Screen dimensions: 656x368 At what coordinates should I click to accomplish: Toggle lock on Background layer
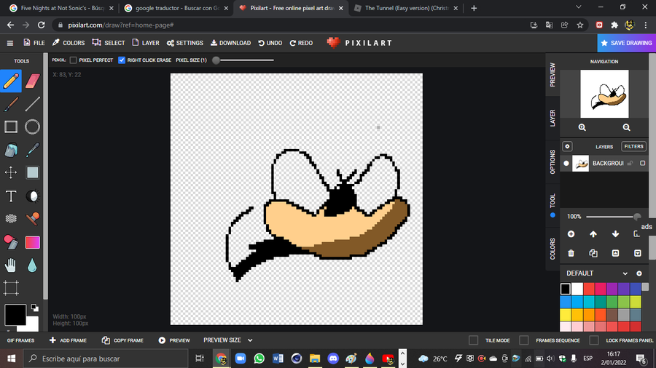630,163
